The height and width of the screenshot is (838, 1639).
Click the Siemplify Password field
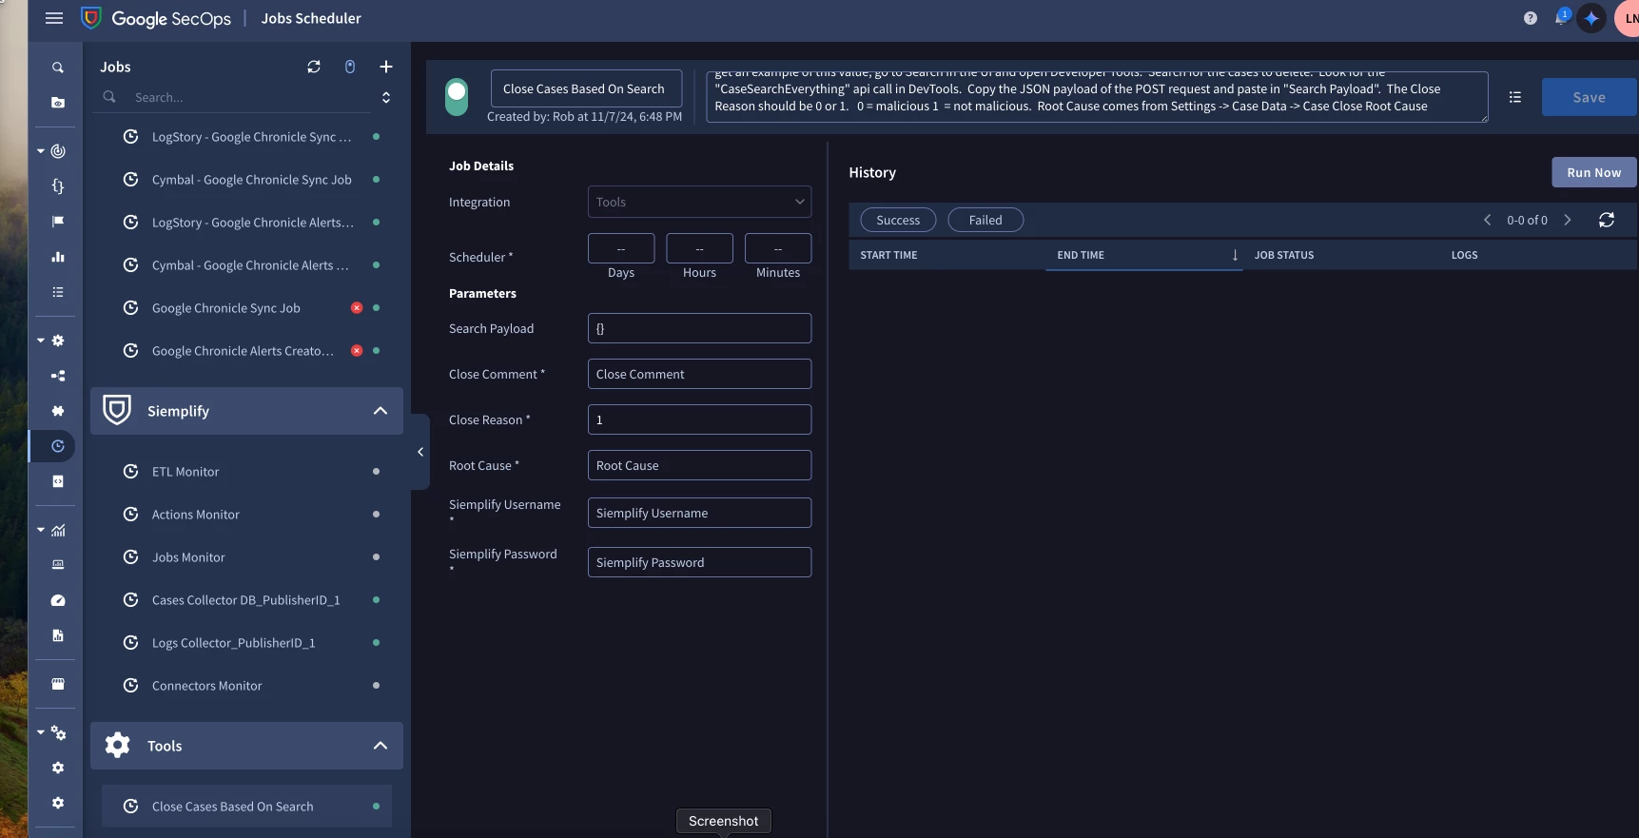coord(699,562)
